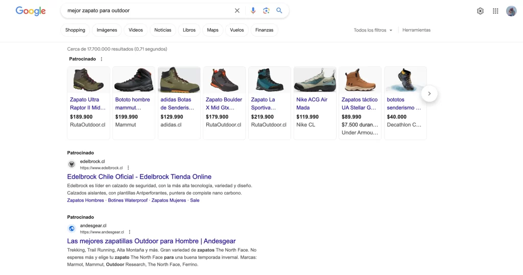This screenshot has width=523, height=275.
Task: Open Zapato Boulder X Mid Gtx link
Action: (224, 104)
